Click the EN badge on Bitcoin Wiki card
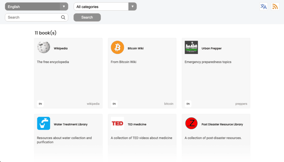 click(114, 104)
